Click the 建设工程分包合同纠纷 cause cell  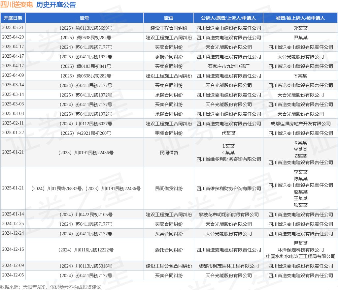click(169, 266)
